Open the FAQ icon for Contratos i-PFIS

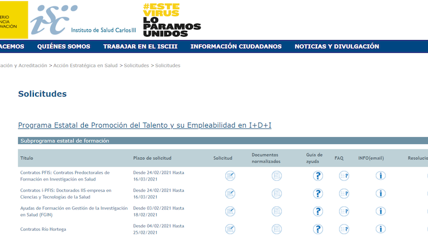344,194
